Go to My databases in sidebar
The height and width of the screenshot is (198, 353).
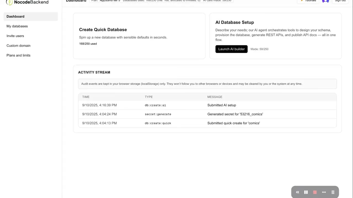coord(17,26)
